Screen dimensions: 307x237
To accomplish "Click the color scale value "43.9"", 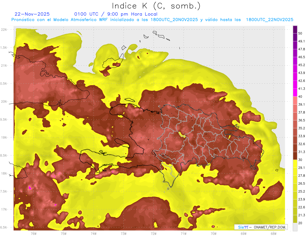I will (302, 73).
